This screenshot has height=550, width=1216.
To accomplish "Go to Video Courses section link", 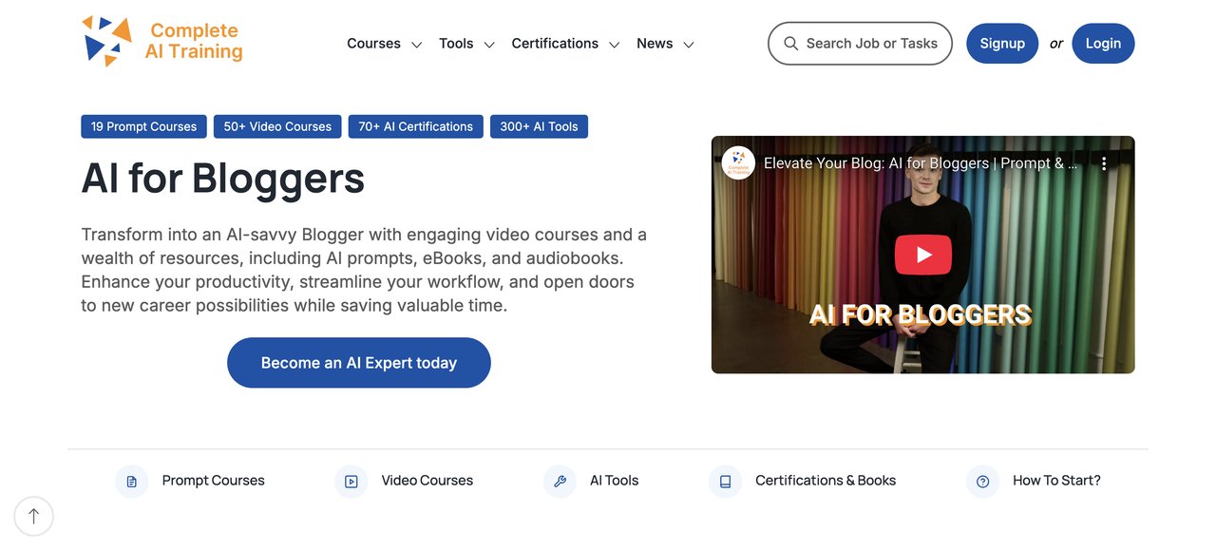I will (x=427, y=481).
